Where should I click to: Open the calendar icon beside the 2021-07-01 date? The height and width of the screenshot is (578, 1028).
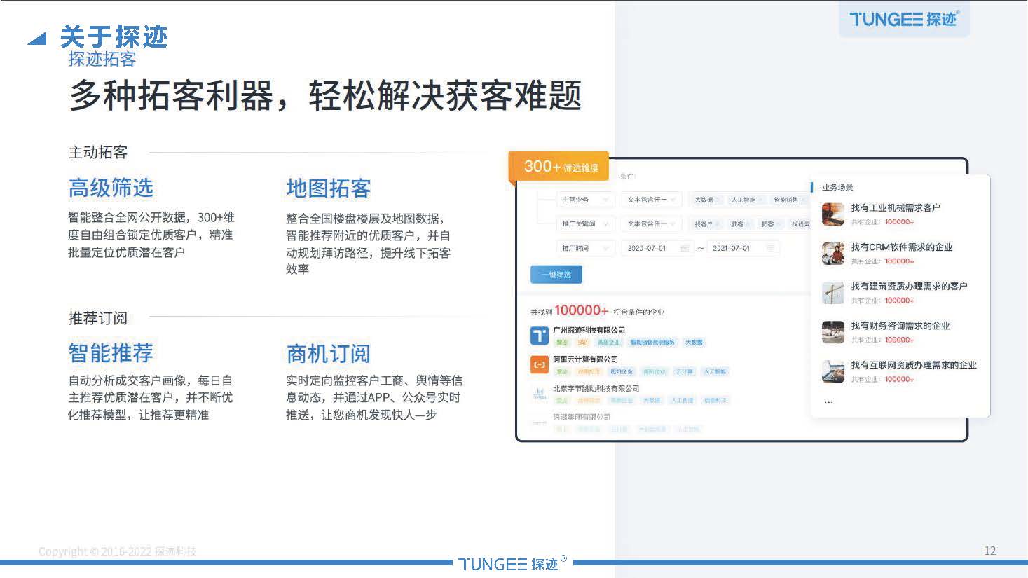(770, 248)
